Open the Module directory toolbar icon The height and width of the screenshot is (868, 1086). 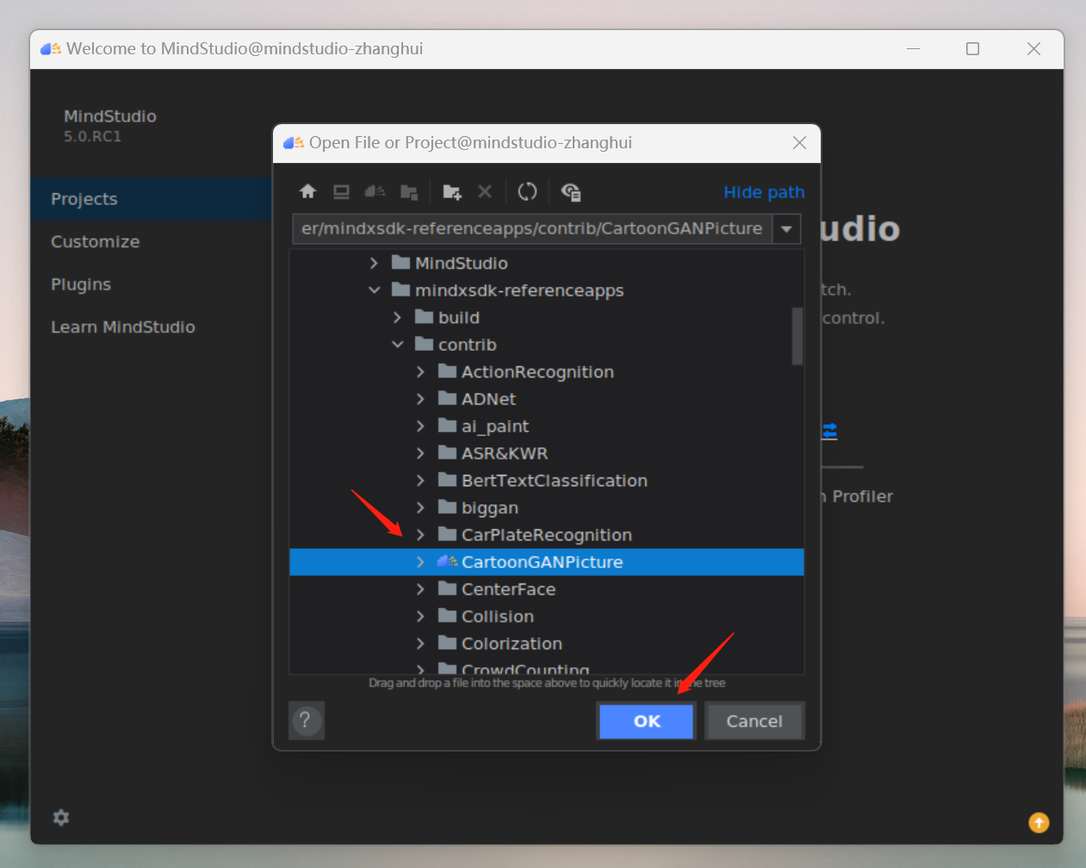pyautogui.click(x=409, y=191)
